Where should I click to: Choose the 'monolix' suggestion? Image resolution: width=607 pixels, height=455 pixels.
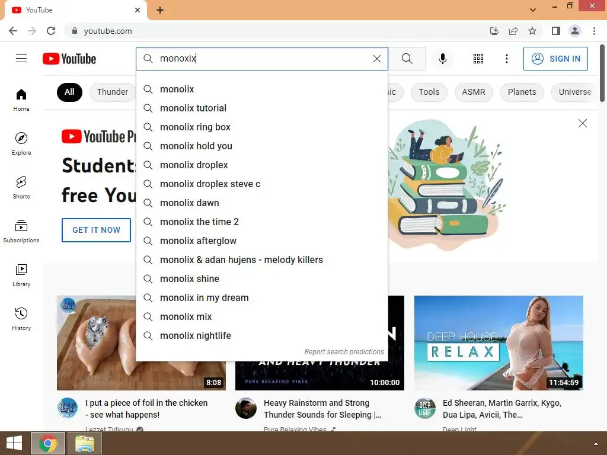261,89
